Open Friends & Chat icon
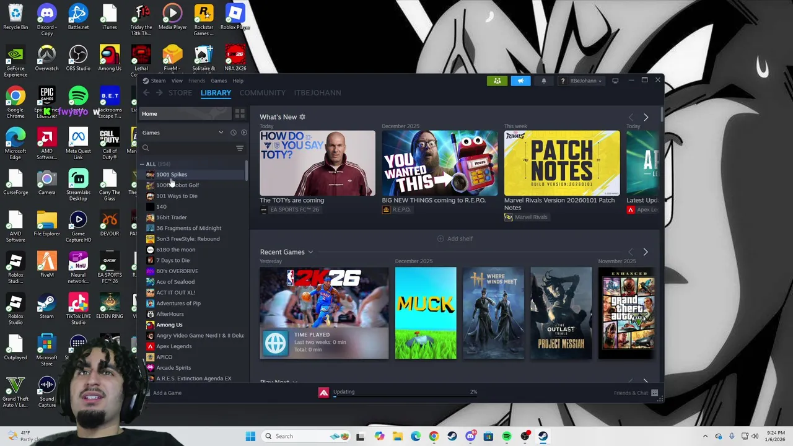The image size is (793, 446). pyautogui.click(x=654, y=393)
